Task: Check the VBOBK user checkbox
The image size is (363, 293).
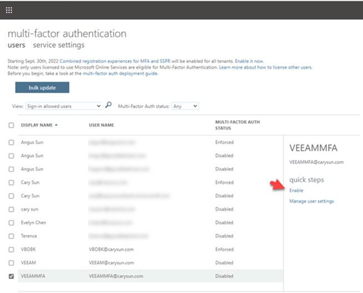Action: tap(12, 249)
